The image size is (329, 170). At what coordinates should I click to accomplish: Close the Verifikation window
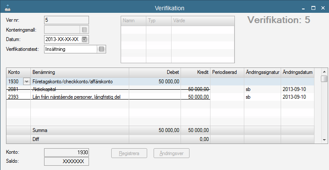pos(323,8)
